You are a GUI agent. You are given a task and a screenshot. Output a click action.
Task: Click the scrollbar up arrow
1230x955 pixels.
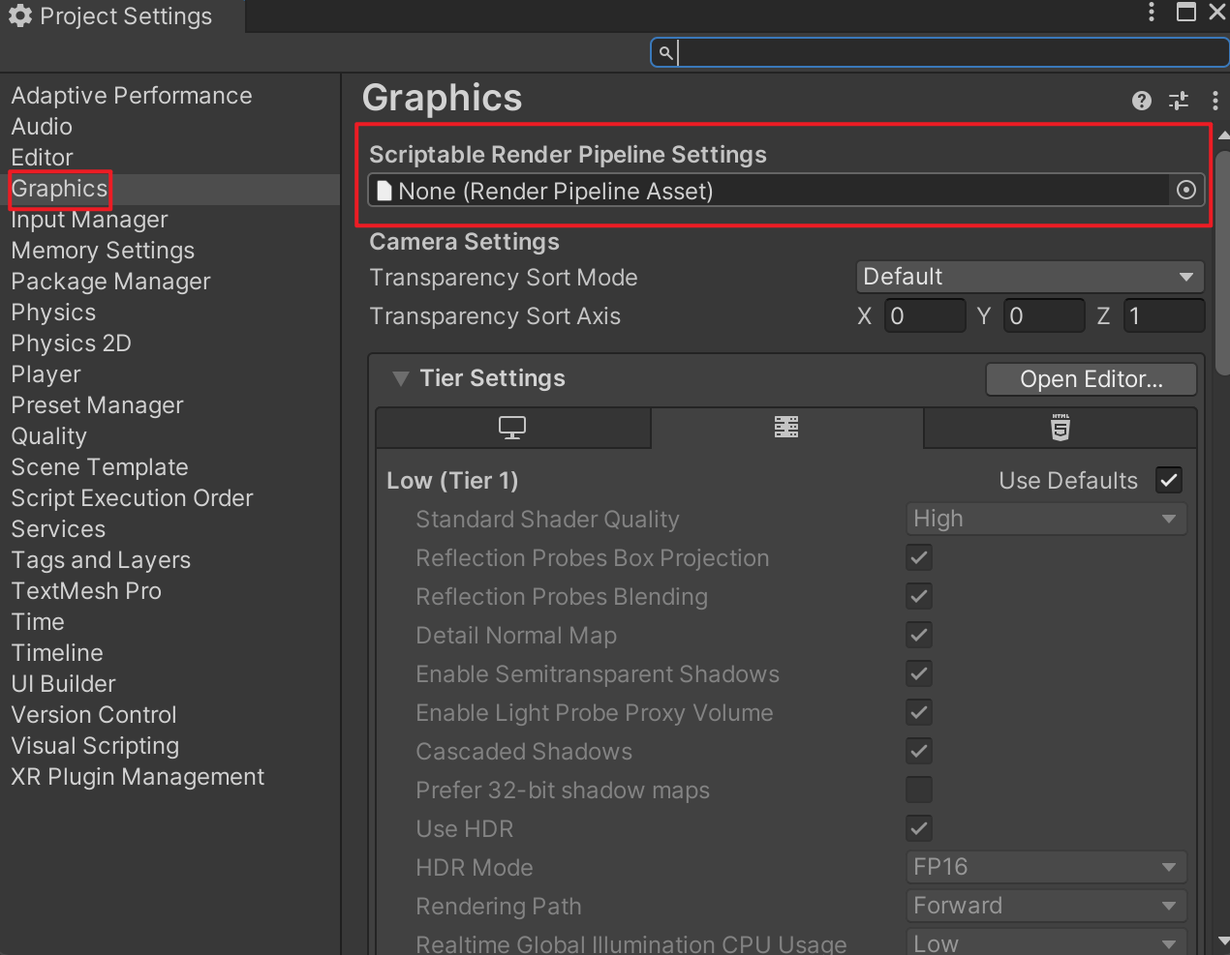[x=1223, y=134]
